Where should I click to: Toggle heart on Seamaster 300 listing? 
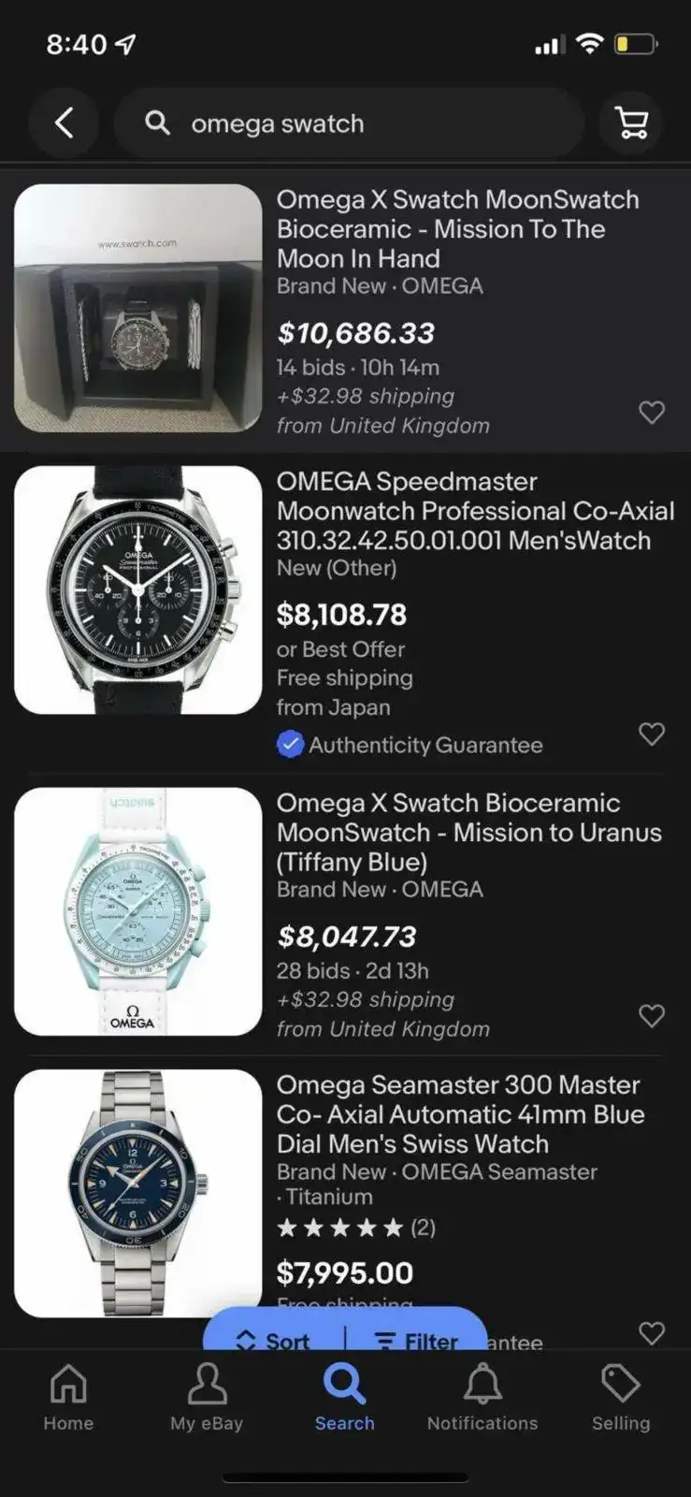[x=652, y=1332]
